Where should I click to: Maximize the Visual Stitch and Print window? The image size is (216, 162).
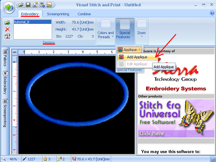coord(204,5)
